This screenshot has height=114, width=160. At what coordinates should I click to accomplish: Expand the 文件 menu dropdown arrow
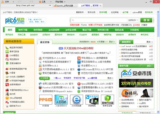click(13, 2)
